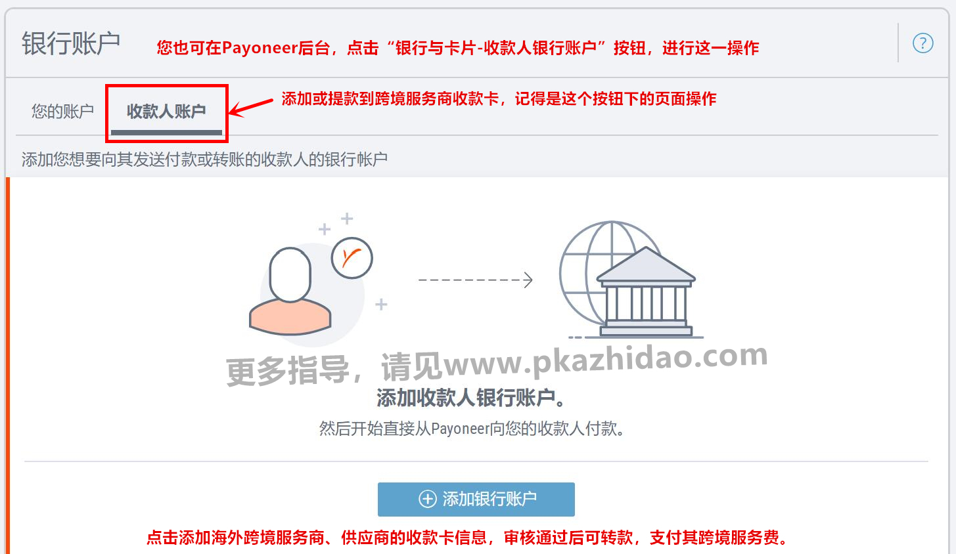Click the 然后开始直接从Payoneer subtitle text
Viewport: 956px width, 554px height.
(472, 429)
